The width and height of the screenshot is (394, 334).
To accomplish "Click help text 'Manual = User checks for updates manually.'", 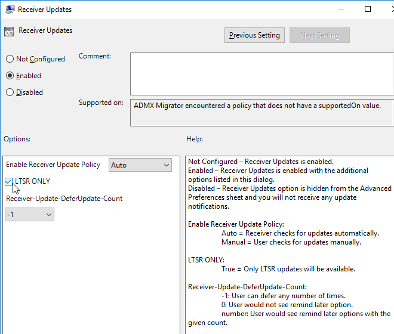I will [x=291, y=242].
